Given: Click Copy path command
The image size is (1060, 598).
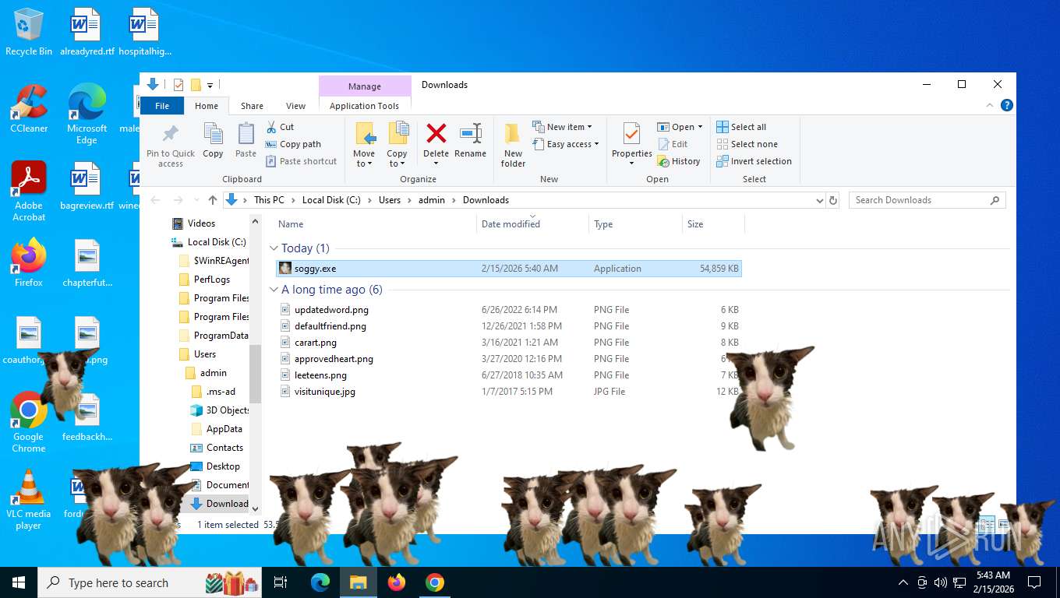Looking at the screenshot, I should pos(293,144).
